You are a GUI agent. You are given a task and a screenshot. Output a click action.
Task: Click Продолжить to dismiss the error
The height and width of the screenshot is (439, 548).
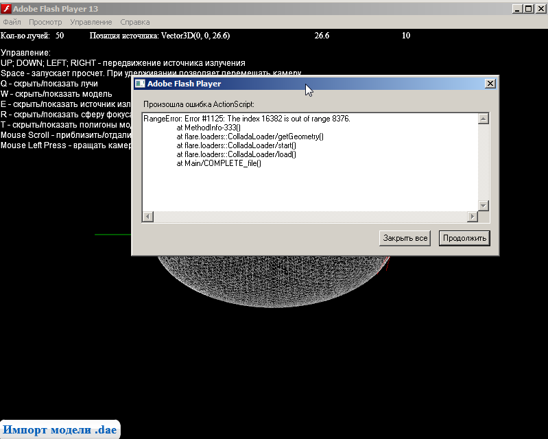coord(464,239)
